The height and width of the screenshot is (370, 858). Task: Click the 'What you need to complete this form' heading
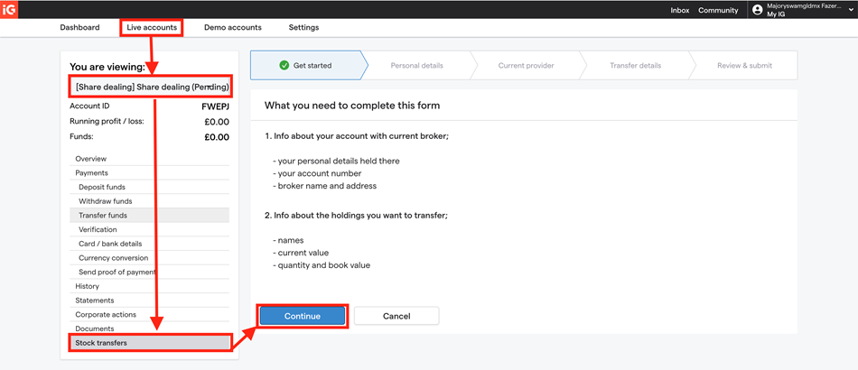(352, 106)
